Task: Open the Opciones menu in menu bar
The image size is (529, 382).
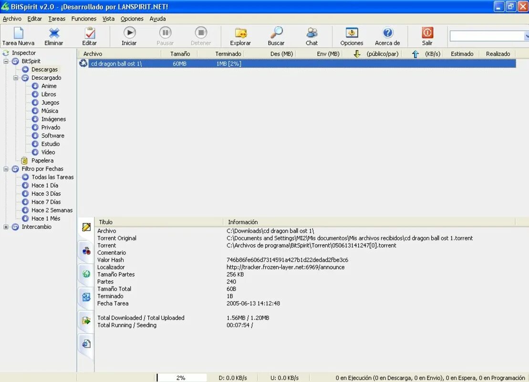Action: coord(132,19)
